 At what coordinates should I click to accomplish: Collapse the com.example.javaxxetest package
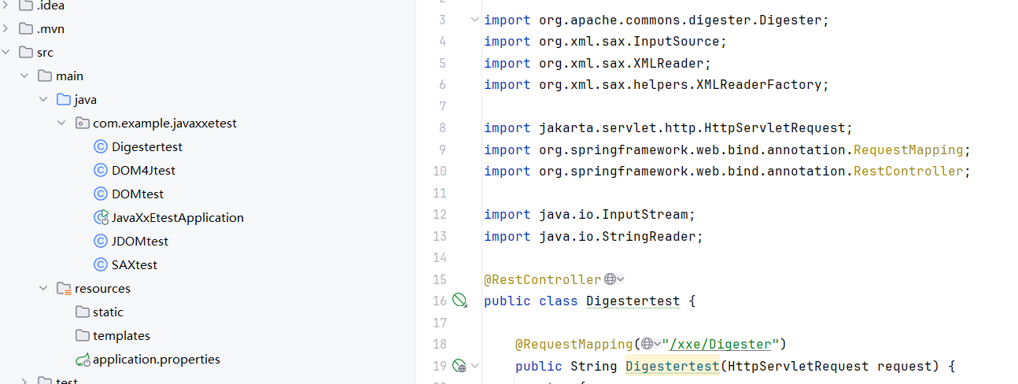click(61, 124)
